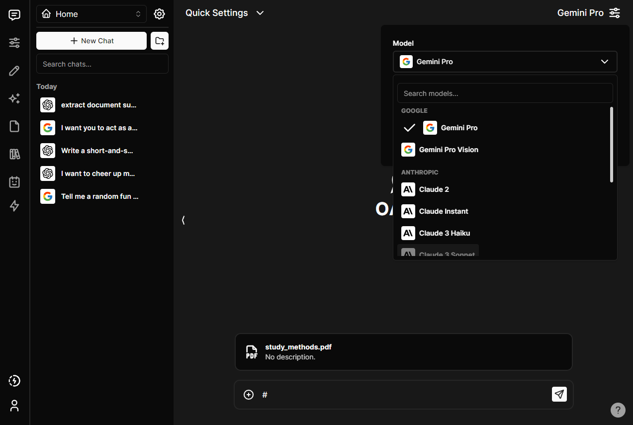
Task: Open the 'Write a short-and-s...' chat
Action: (102, 151)
